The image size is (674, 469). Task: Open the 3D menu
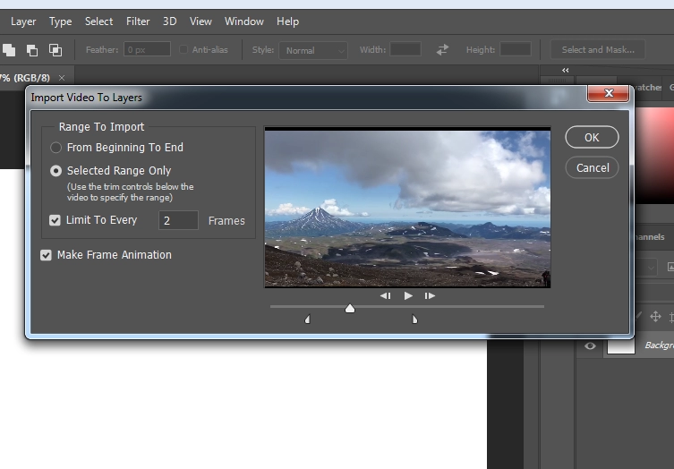pyautogui.click(x=169, y=21)
